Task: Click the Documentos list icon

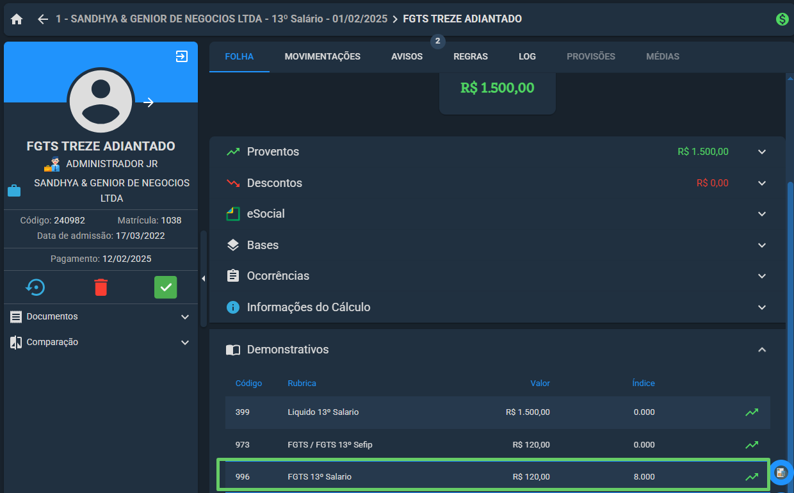Action: (16, 317)
